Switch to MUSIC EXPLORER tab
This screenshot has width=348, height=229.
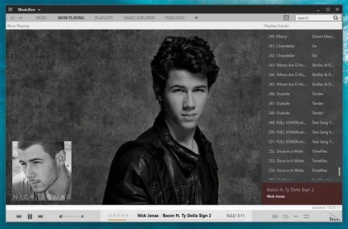coord(139,18)
